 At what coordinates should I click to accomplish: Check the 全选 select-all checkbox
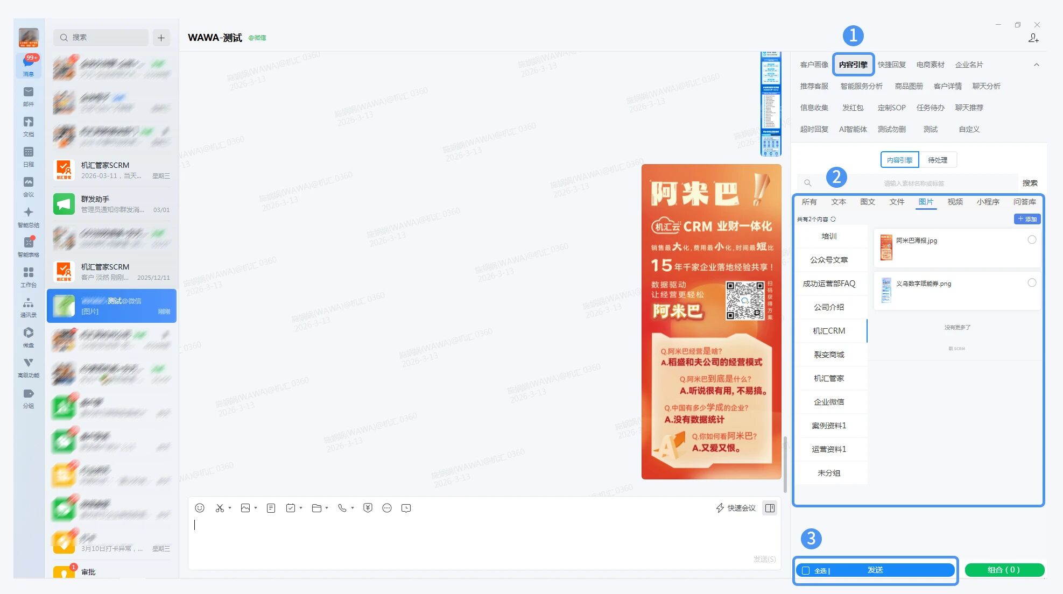[806, 570]
